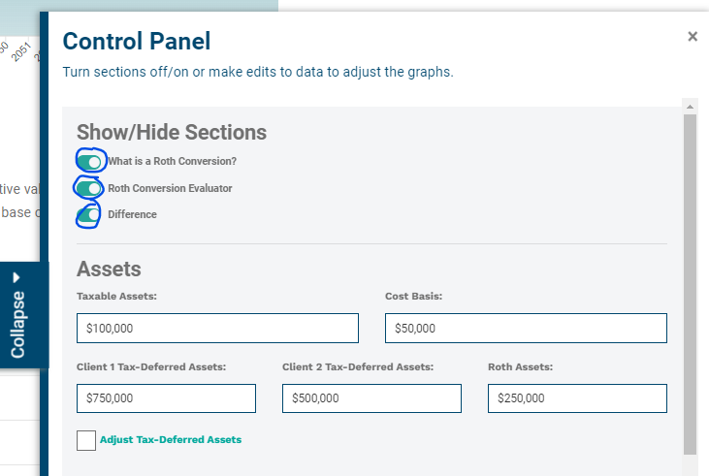This screenshot has height=476, width=709.
Task: Check the Adjust Tax-Deferred Assets checkbox
Action: coord(86,440)
